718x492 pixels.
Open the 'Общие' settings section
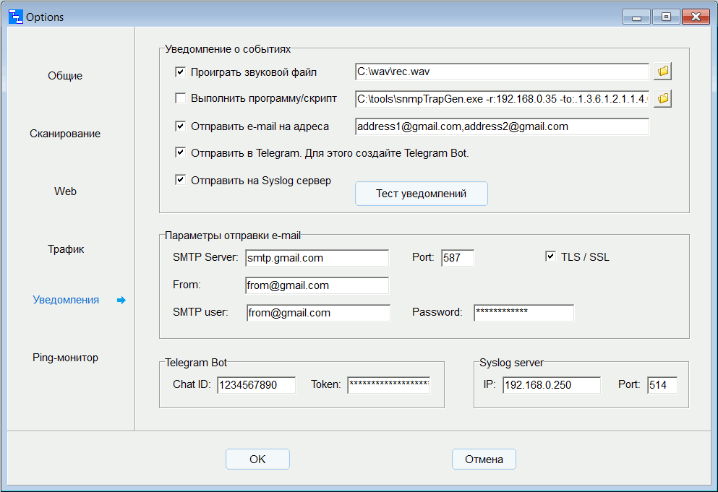(x=65, y=76)
